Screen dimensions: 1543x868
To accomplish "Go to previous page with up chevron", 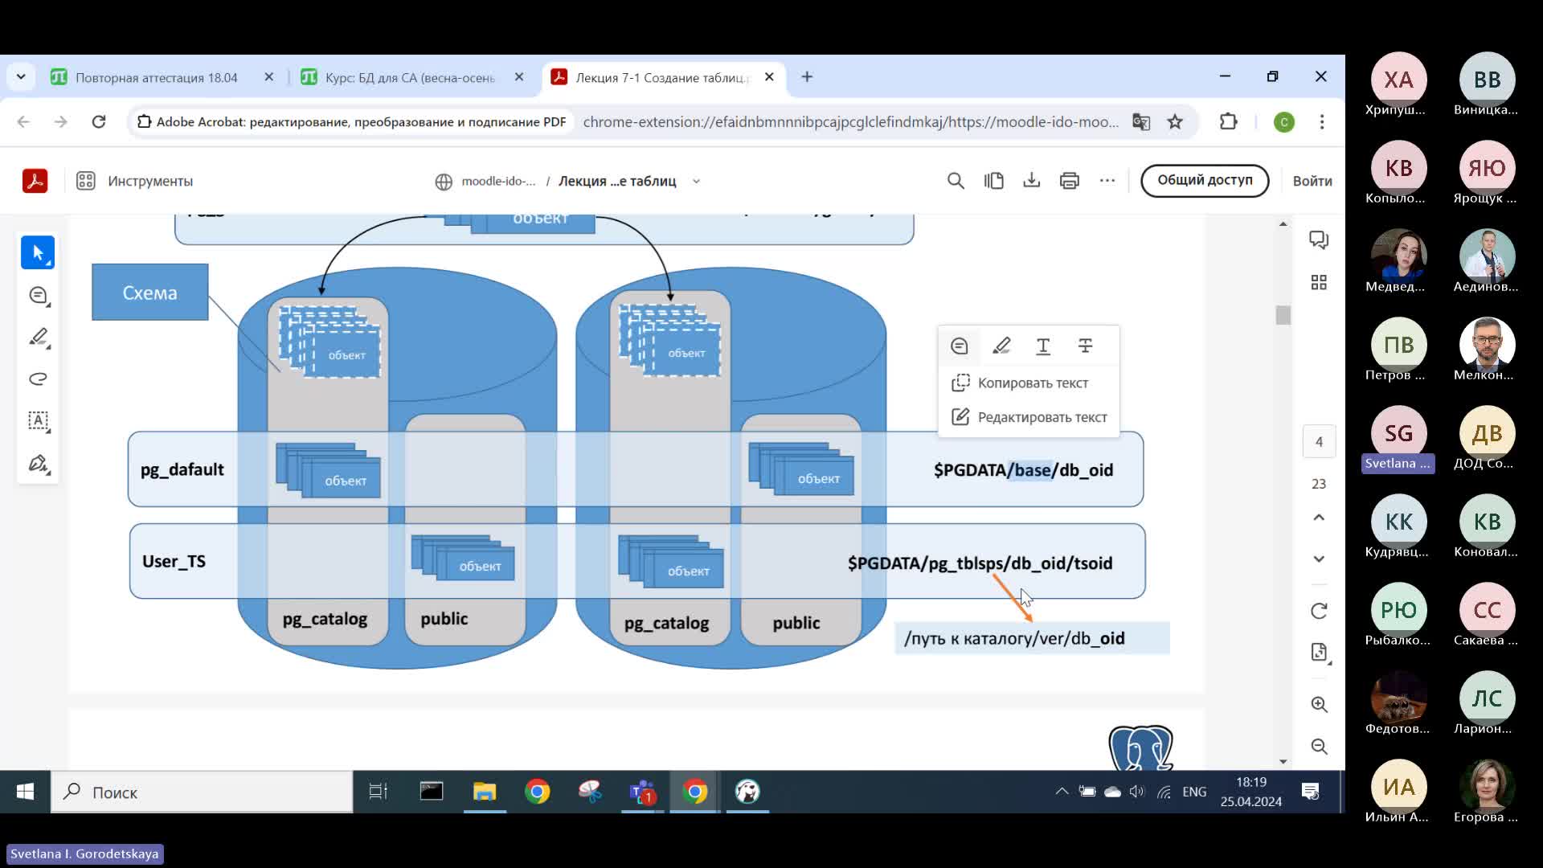I will click(1319, 518).
